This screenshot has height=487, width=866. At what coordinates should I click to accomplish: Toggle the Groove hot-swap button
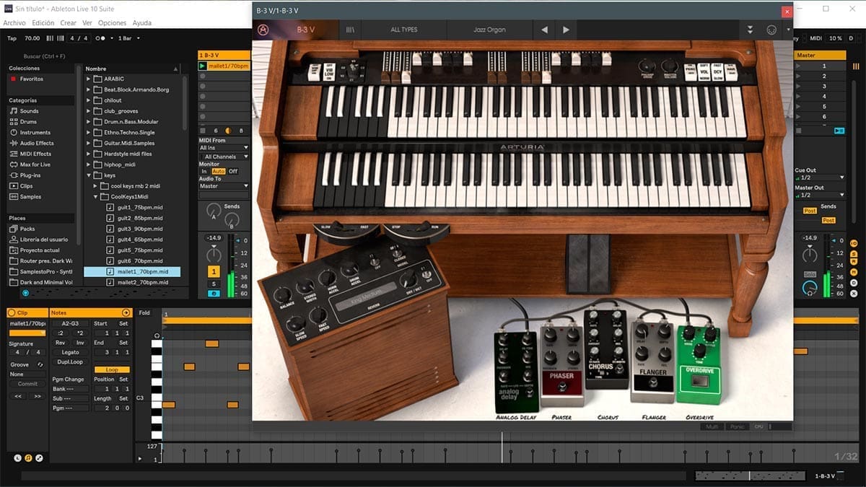pos(39,364)
